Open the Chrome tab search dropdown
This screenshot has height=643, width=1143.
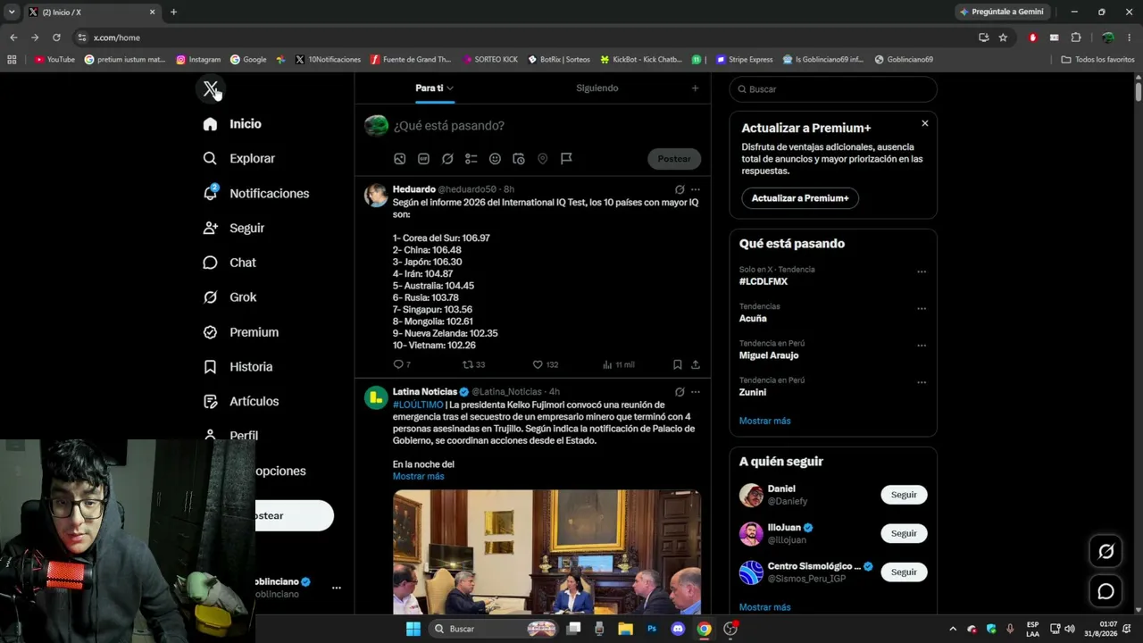tap(12, 12)
